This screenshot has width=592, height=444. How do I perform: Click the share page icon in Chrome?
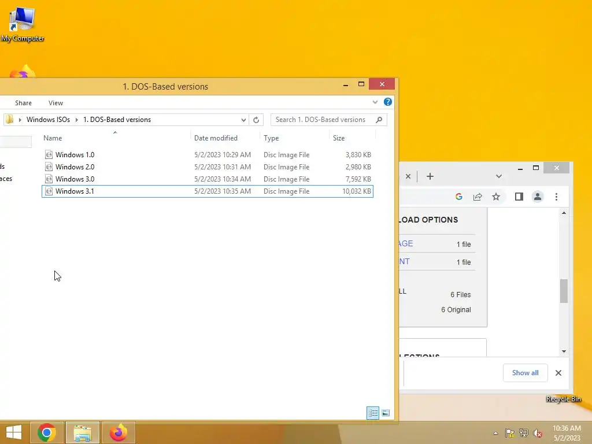click(x=478, y=197)
